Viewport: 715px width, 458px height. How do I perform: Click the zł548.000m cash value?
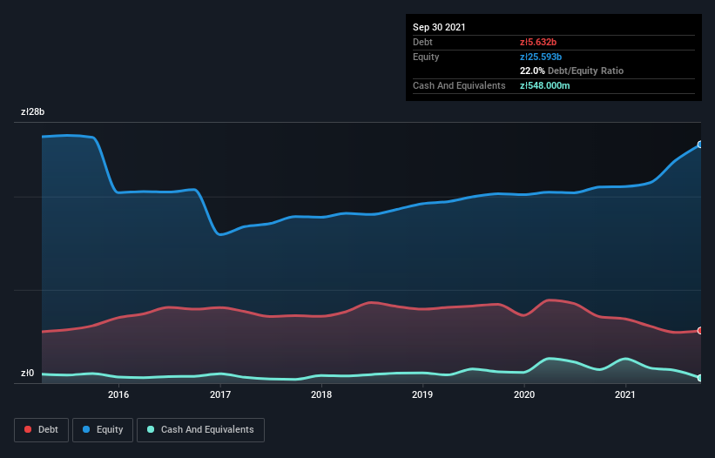point(545,85)
